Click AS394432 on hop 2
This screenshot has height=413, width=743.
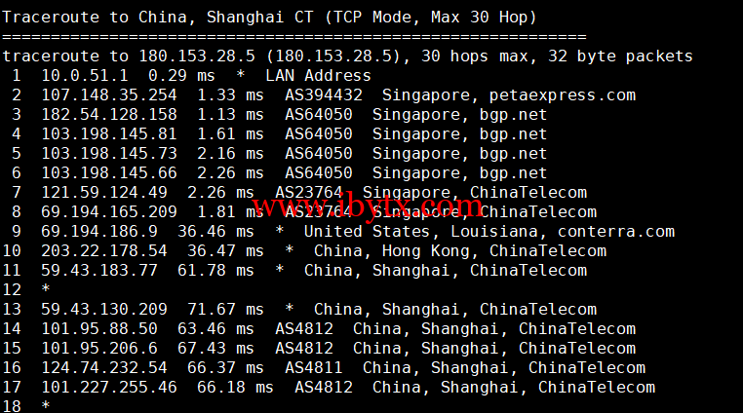click(324, 94)
